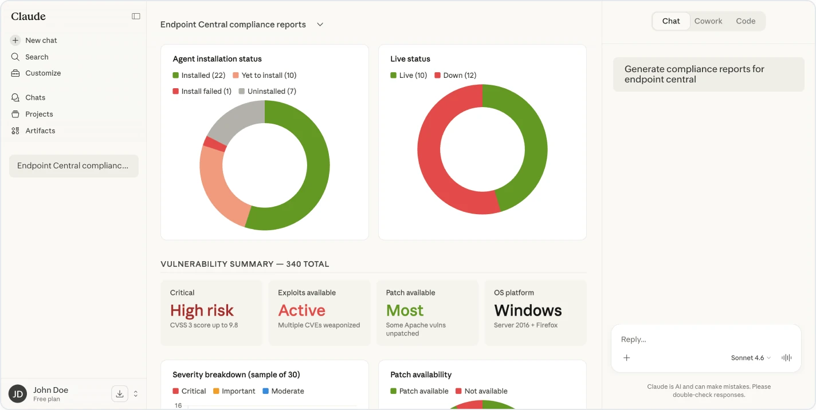The width and height of the screenshot is (816, 410).
Task: Select the Endpoint Central compliance chat item
Action: pos(73,166)
